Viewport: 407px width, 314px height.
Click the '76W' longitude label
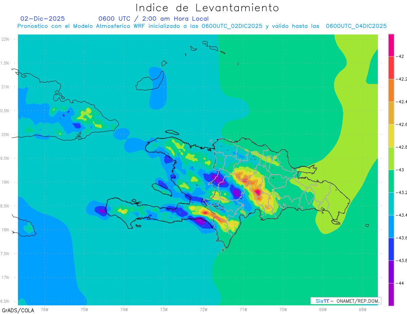tap(44, 309)
